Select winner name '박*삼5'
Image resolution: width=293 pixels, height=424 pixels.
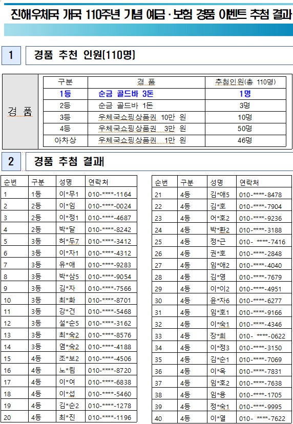click(69, 277)
